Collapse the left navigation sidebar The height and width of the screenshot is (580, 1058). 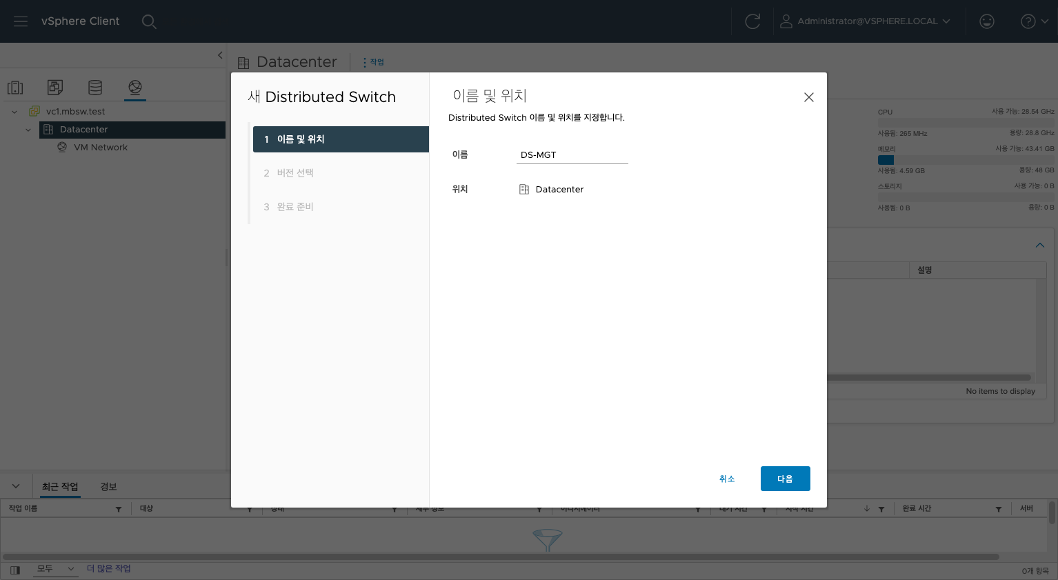[x=220, y=55]
